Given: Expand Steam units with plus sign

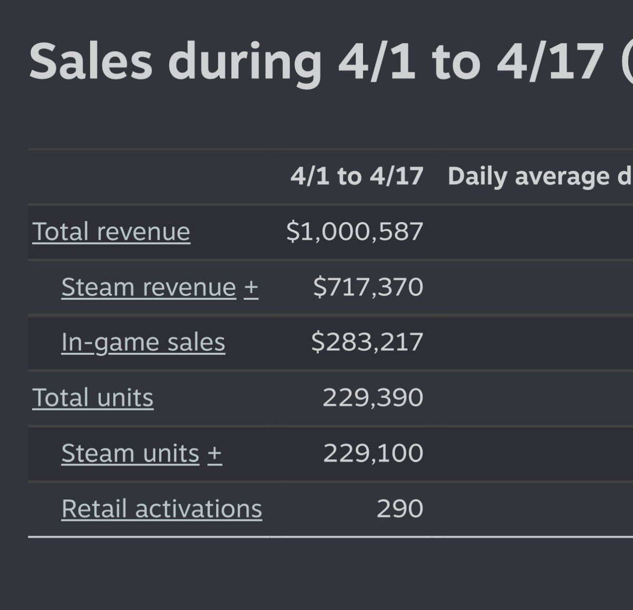Looking at the screenshot, I should pos(215,454).
